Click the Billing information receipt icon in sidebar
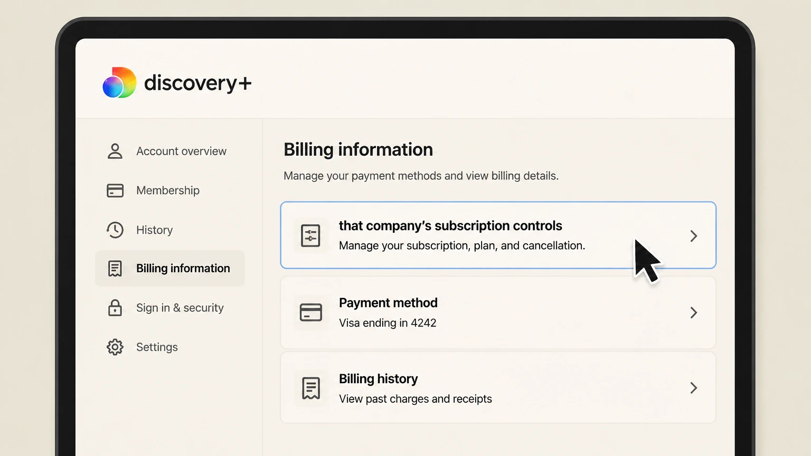This screenshot has width=811, height=456. pos(115,268)
